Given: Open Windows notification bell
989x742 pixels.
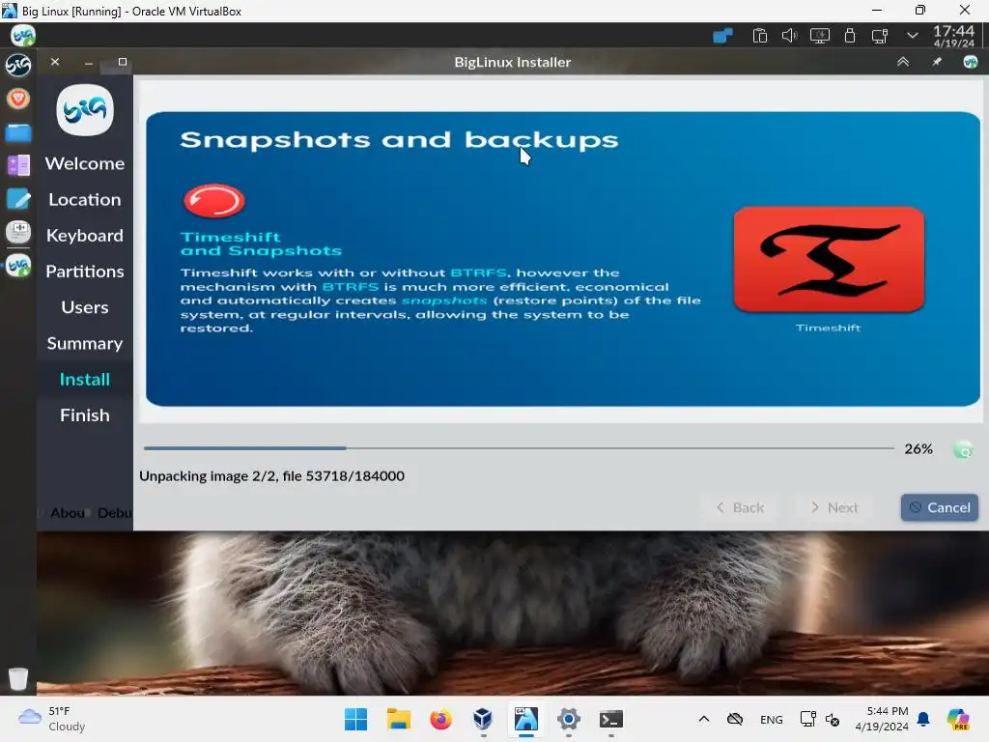Looking at the screenshot, I should click(923, 719).
